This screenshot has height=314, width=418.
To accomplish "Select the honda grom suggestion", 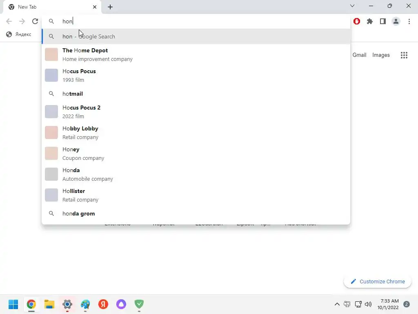I will click(196, 213).
